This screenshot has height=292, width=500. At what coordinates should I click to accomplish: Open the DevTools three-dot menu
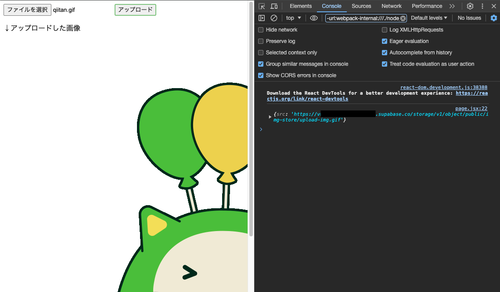[x=482, y=6]
